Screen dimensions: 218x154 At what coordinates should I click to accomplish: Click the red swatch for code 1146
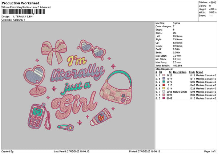pyautogui.click(x=163, y=85)
